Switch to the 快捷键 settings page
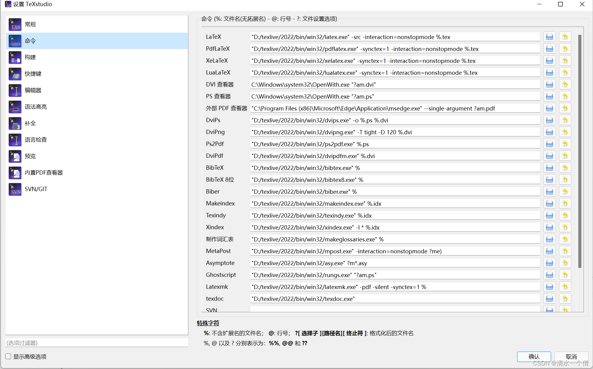Image resolution: width=593 pixels, height=369 pixels. click(33, 74)
